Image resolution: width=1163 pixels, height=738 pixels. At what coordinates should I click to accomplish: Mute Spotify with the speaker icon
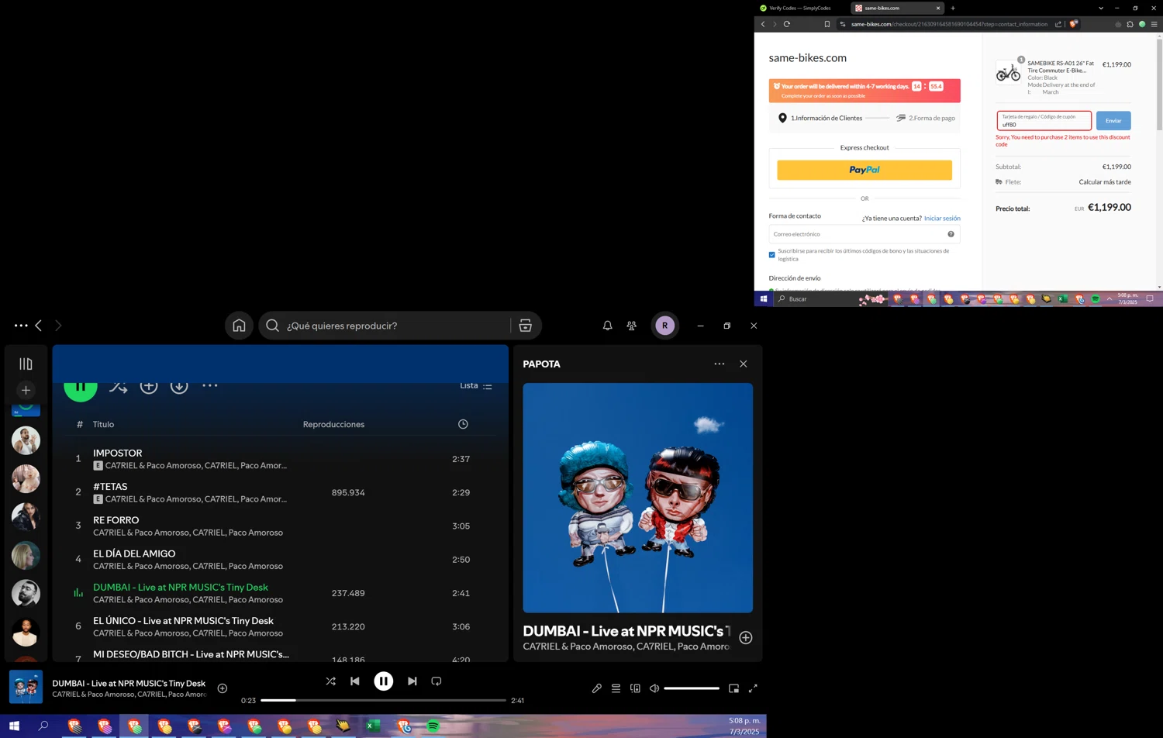coord(654,688)
